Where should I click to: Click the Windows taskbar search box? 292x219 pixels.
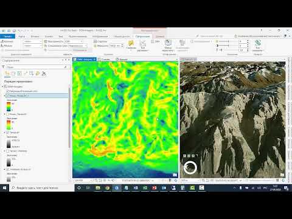pos(41,188)
